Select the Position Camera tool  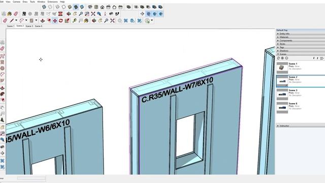[x=105, y=14]
